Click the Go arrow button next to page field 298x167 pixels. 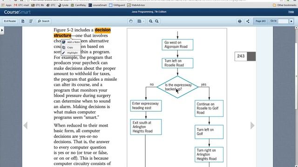pyautogui.click(x=291, y=21)
